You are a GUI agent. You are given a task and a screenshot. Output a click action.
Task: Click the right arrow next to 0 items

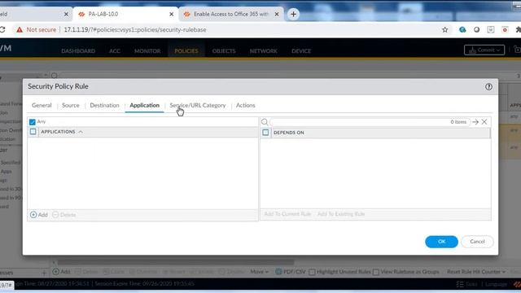click(475, 122)
